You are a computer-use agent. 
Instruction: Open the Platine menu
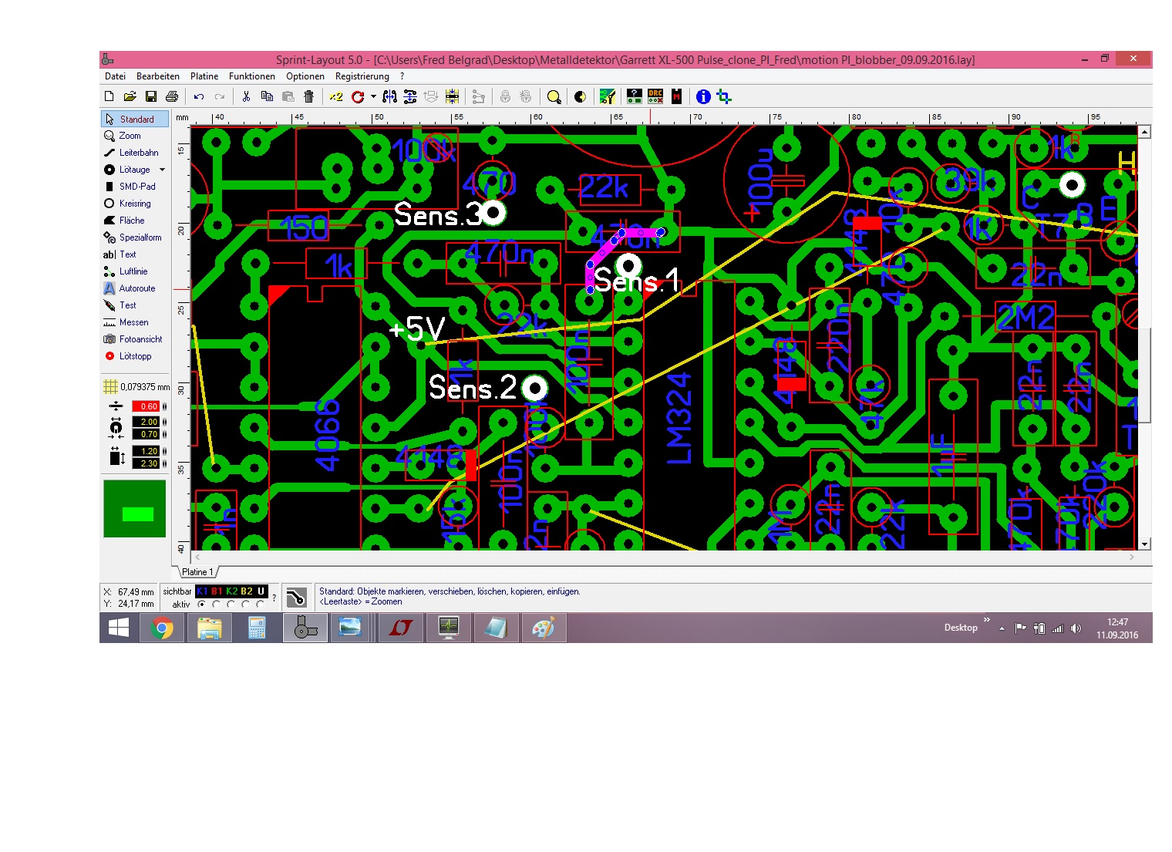(204, 76)
